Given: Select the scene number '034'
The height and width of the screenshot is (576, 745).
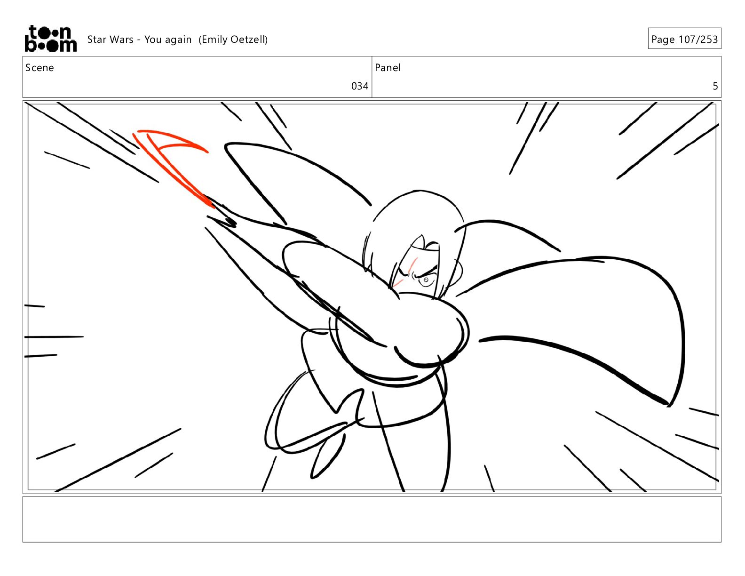Looking at the screenshot, I should pyautogui.click(x=360, y=86).
